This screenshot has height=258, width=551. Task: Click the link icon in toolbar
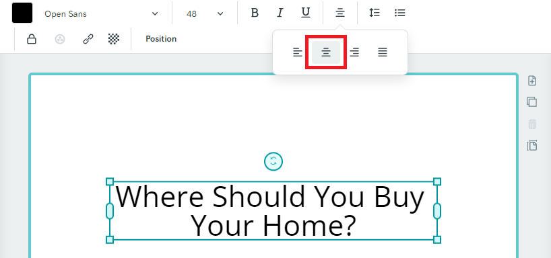[88, 39]
